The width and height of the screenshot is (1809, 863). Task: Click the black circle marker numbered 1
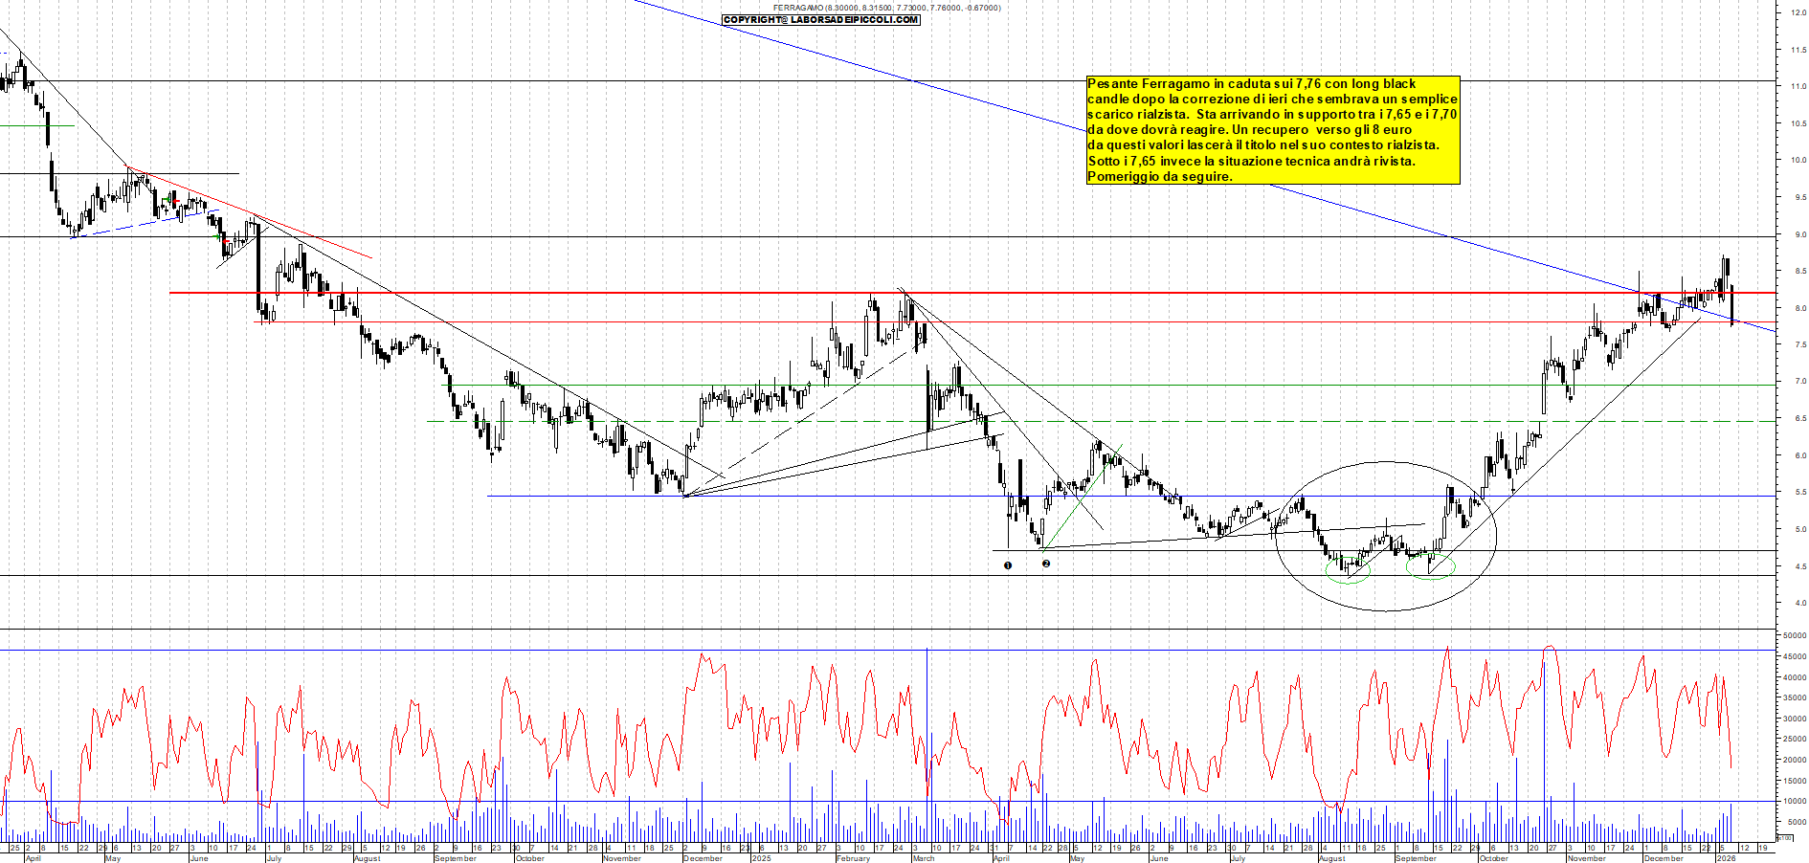pos(1008,565)
